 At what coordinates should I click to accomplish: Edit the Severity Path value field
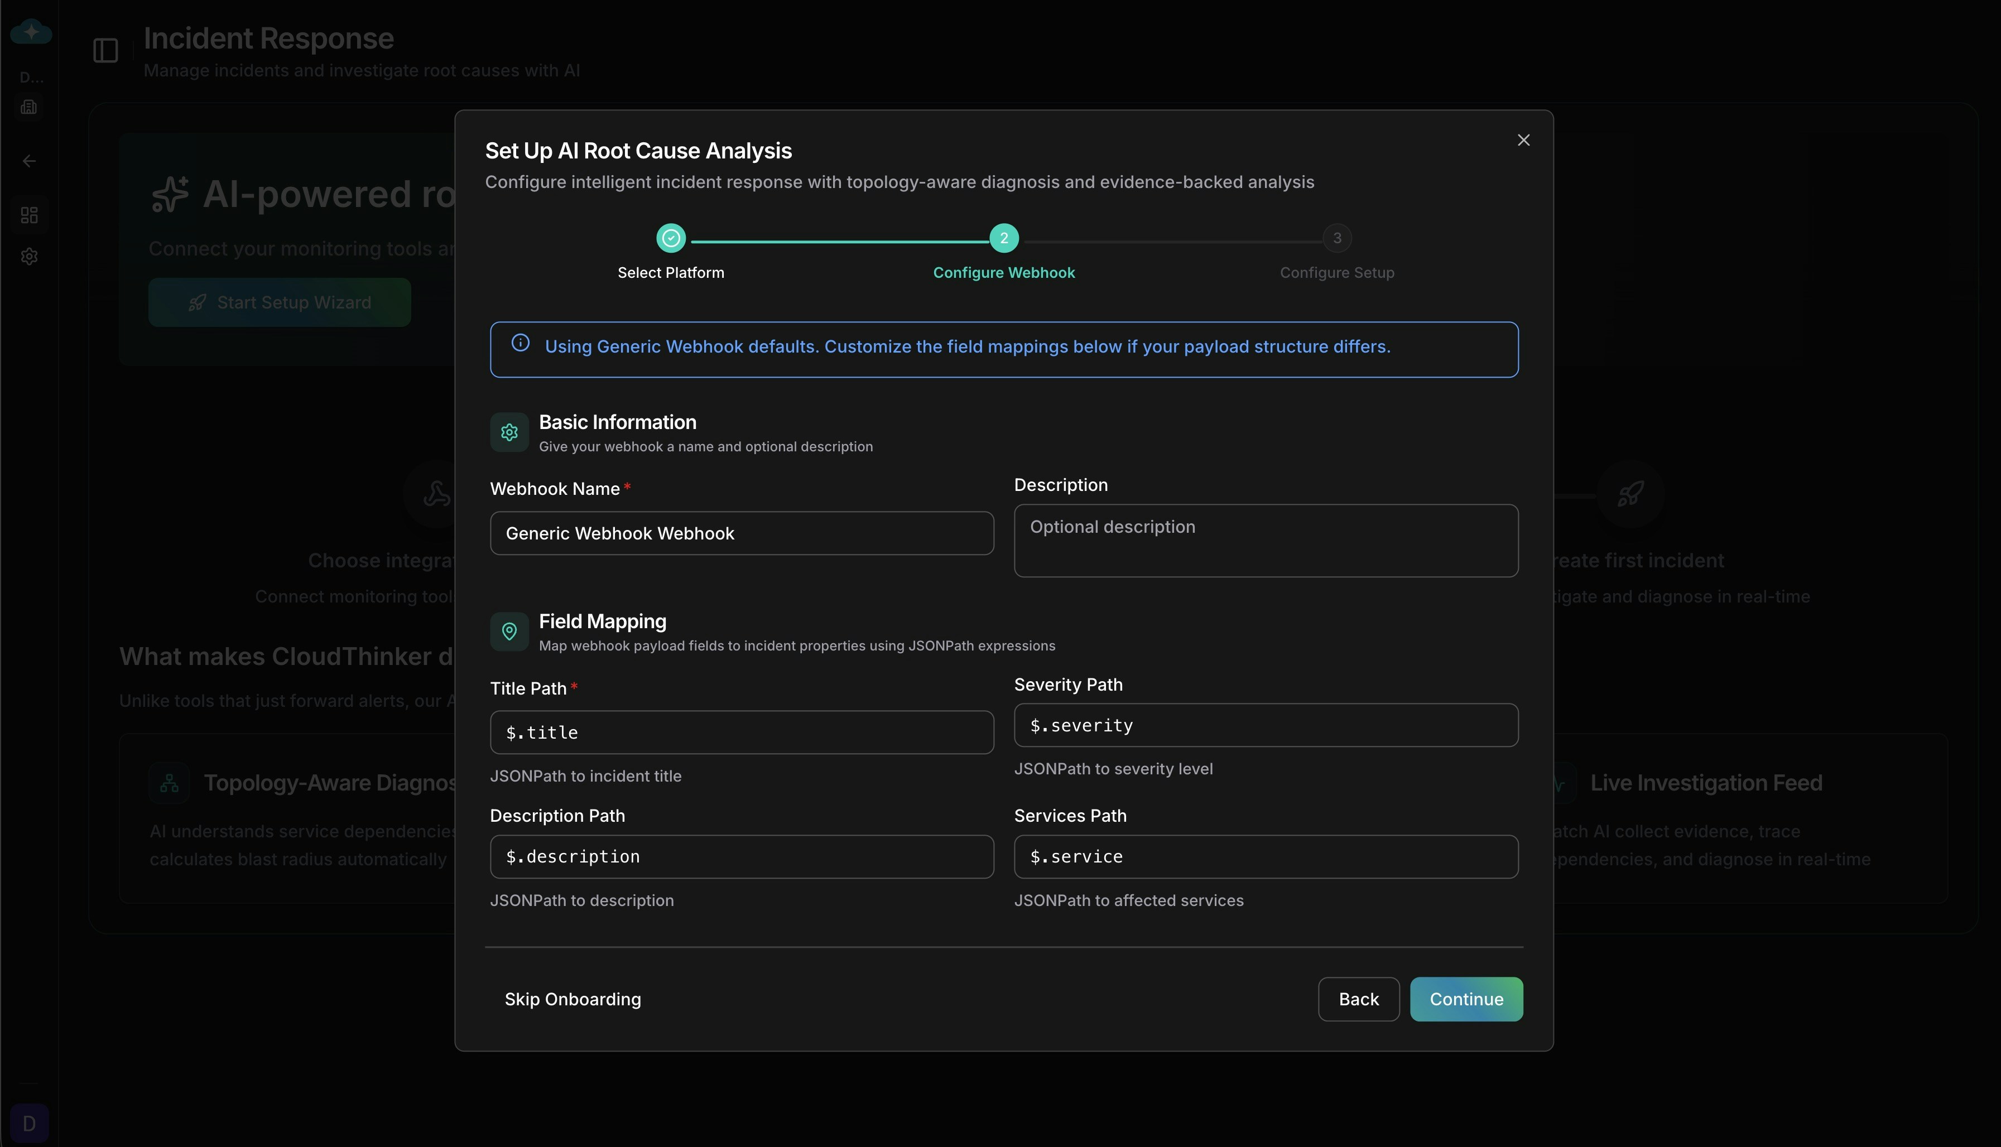[x=1264, y=725]
